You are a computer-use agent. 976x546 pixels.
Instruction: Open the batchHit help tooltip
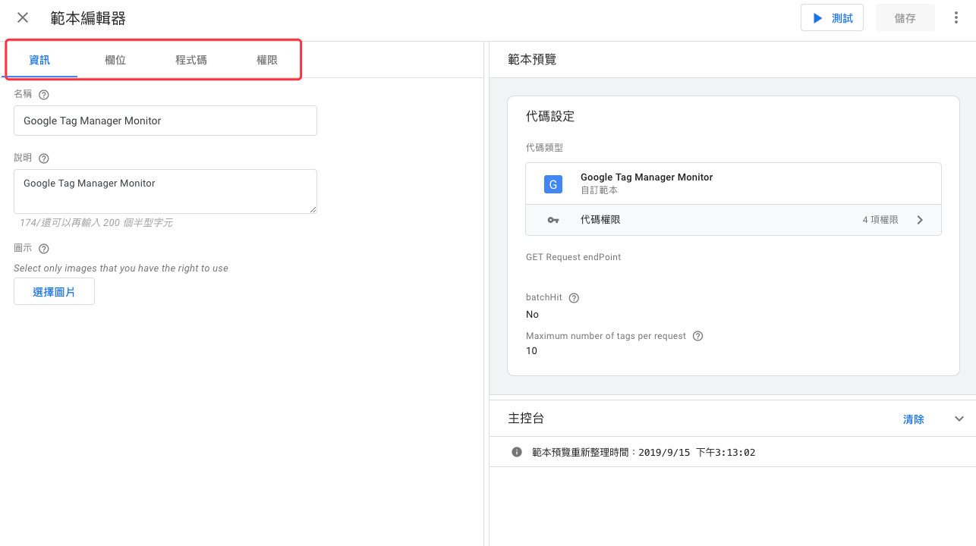pos(574,297)
